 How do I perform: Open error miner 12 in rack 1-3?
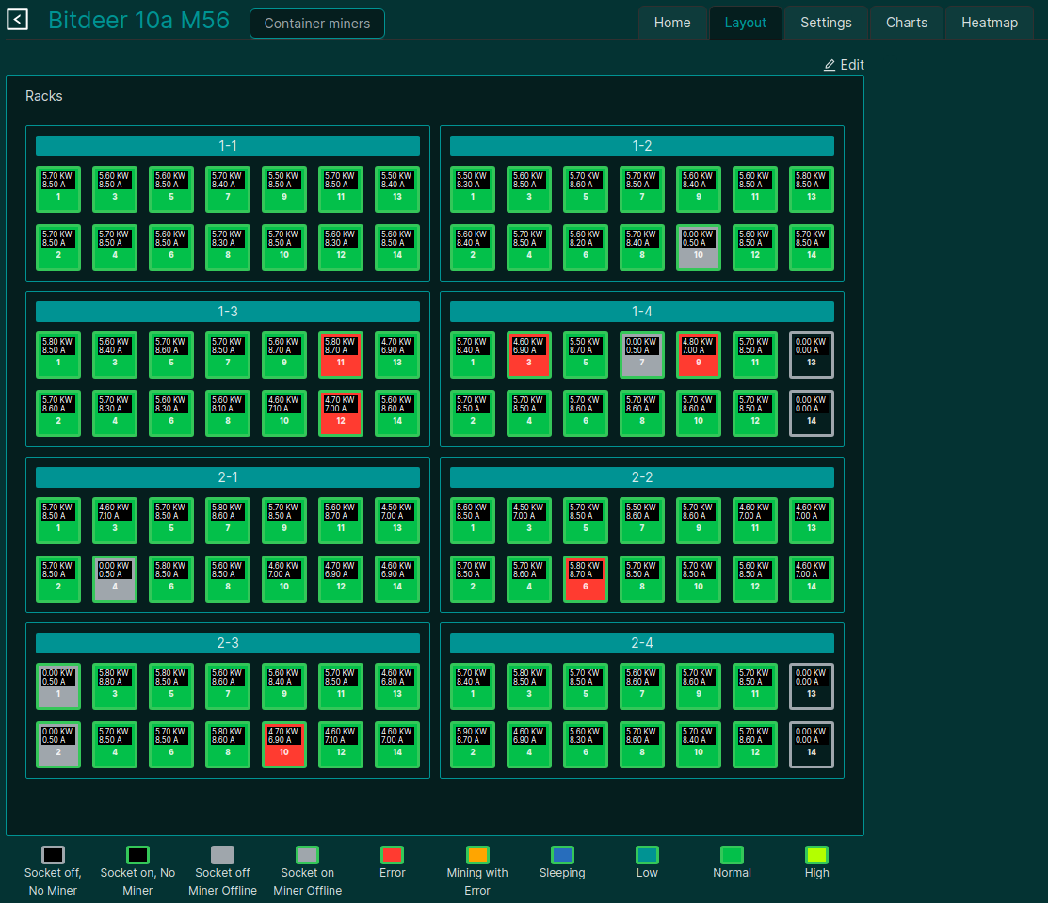tap(341, 413)
